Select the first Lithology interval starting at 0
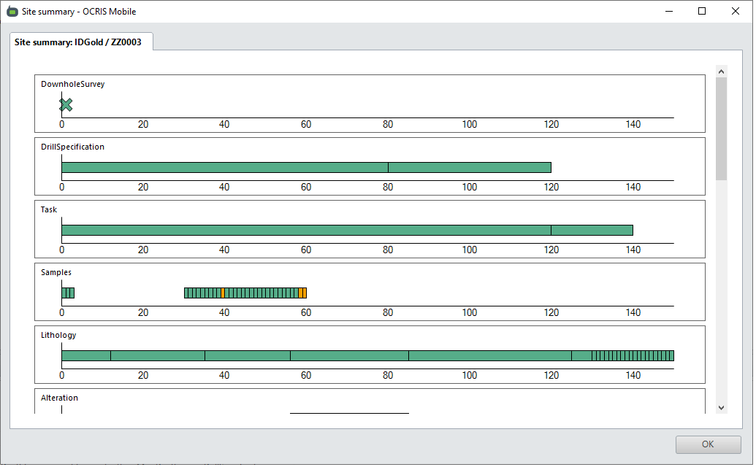 coord(85,355)
